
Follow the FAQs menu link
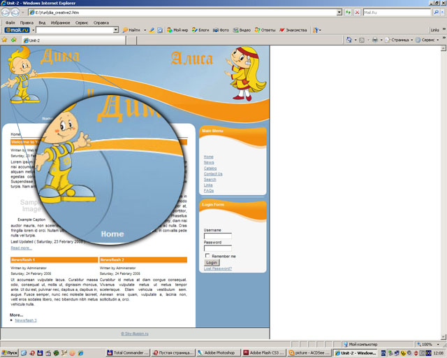209,191
